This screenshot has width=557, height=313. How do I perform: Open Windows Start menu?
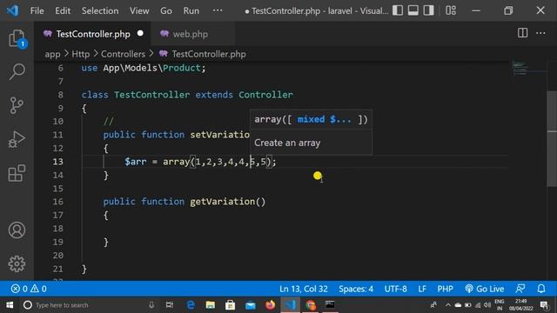(x=10, y=305)
